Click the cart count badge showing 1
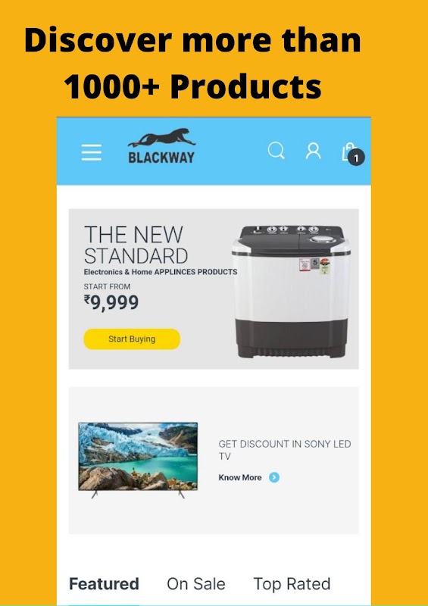The width and height of the screenshot is (428, 606). click(356, 158)
